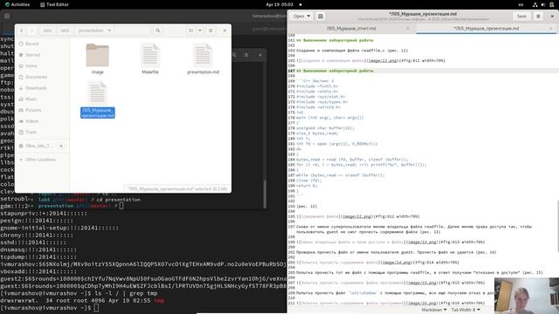The width and height of the screenshot is (559, 314).
Task: Click the image/15.png link in editor
Action: click(x=422, y=283)
